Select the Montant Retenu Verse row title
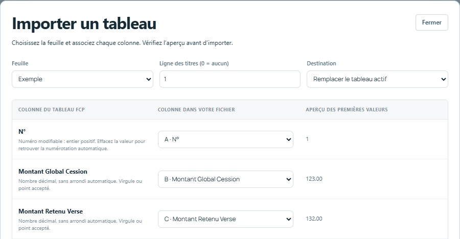The width and height of the screenshot is (460, 239). coord(51,211)
